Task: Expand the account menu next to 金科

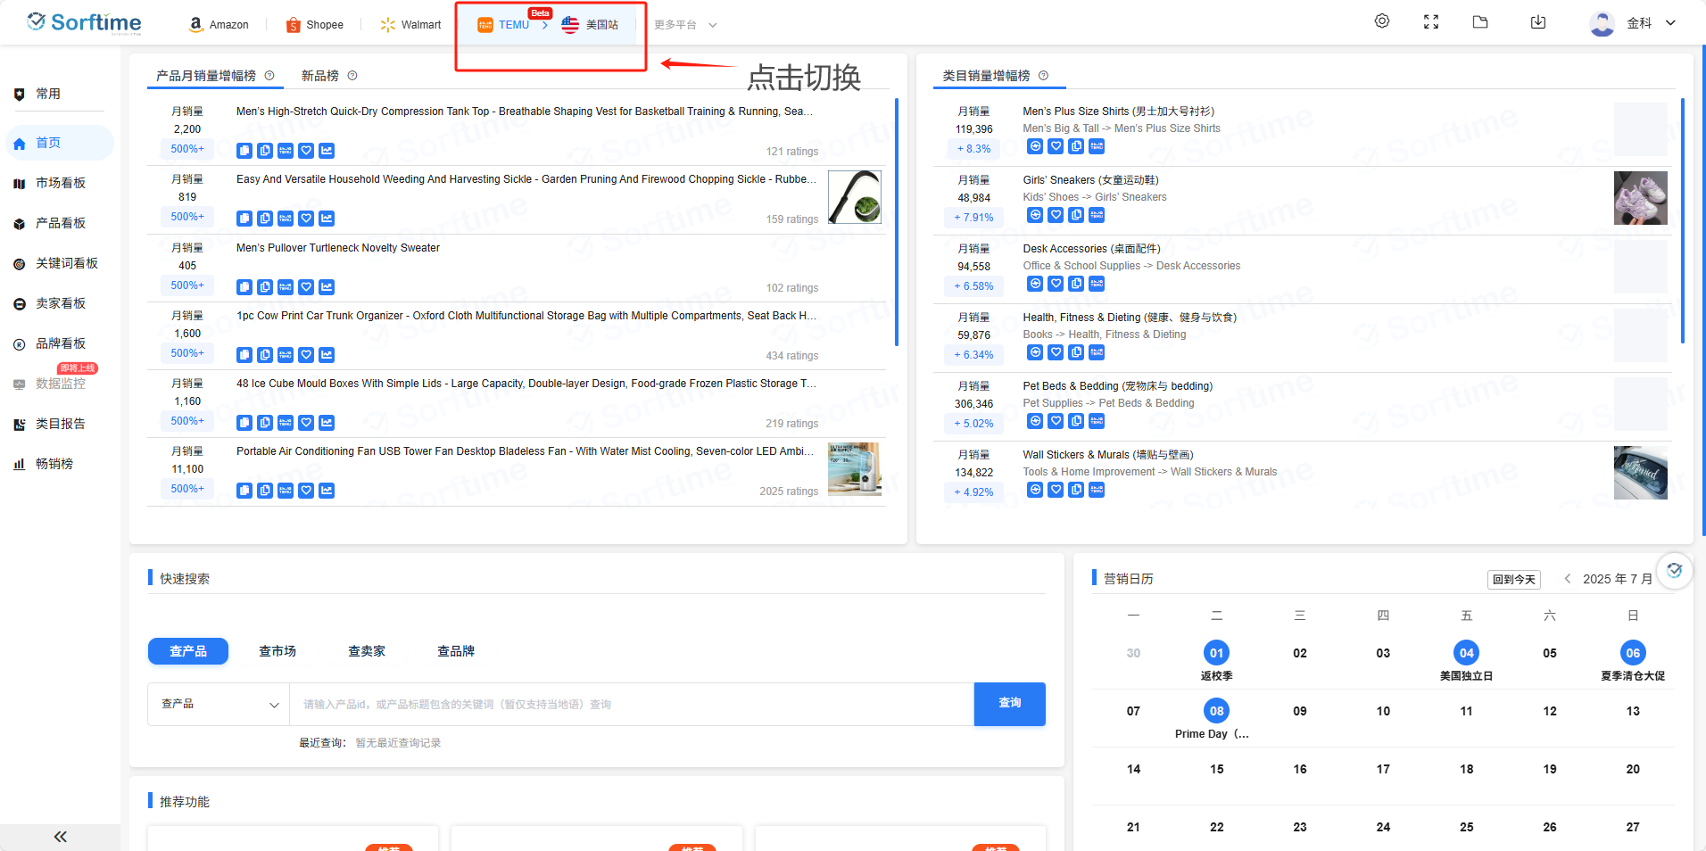Action: click(1670, 22)
